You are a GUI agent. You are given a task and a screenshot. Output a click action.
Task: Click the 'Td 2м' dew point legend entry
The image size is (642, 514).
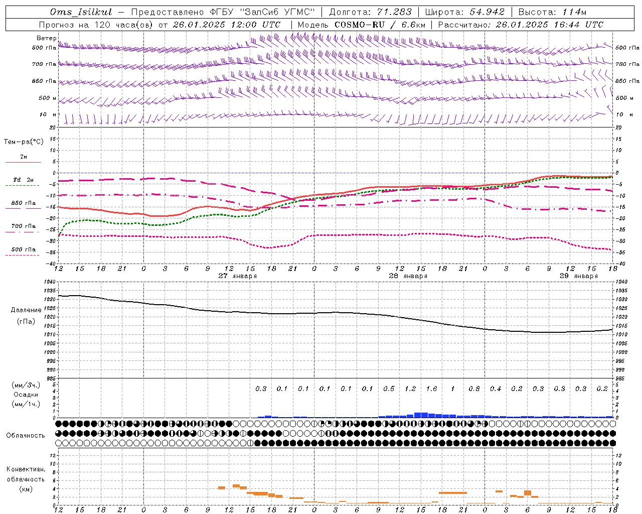(x=24, y=180)
